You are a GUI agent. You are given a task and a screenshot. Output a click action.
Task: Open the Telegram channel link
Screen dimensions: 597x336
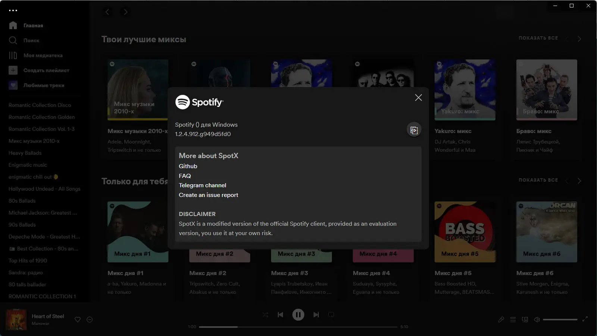point(202,185)
